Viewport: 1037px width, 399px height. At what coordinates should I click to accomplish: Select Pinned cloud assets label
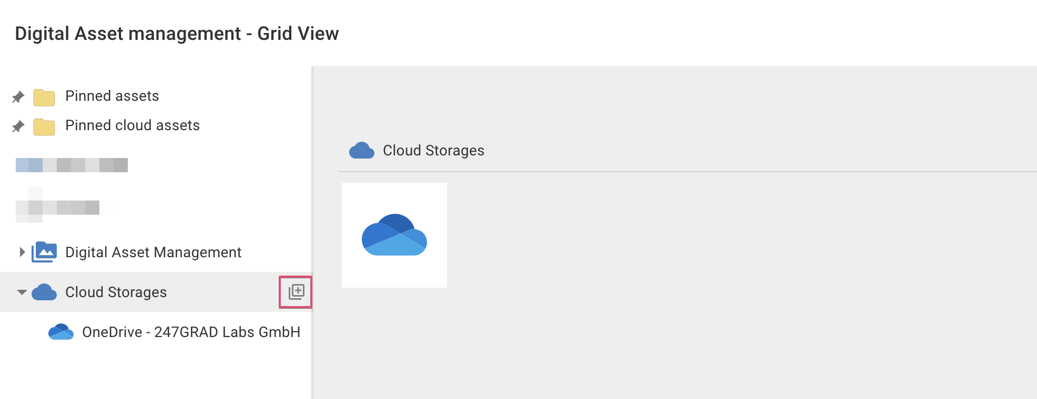(x=133, y=125)
